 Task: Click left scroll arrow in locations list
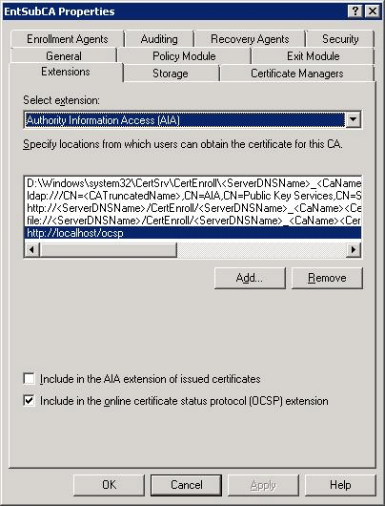[31, 250]
